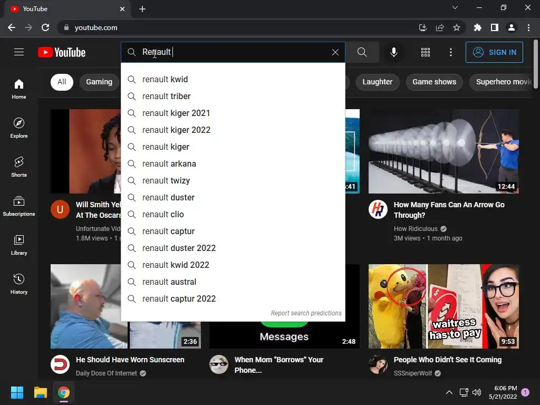The height and width of the screenshot is (405, 540).
Task: Go to the YouTube logo home link
Action: coord(62,52)
